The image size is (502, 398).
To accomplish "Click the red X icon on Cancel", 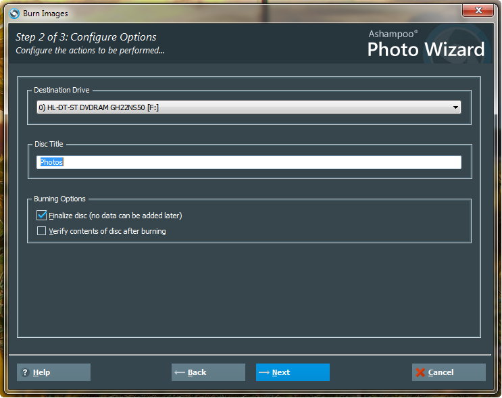I will click(420, 372).
